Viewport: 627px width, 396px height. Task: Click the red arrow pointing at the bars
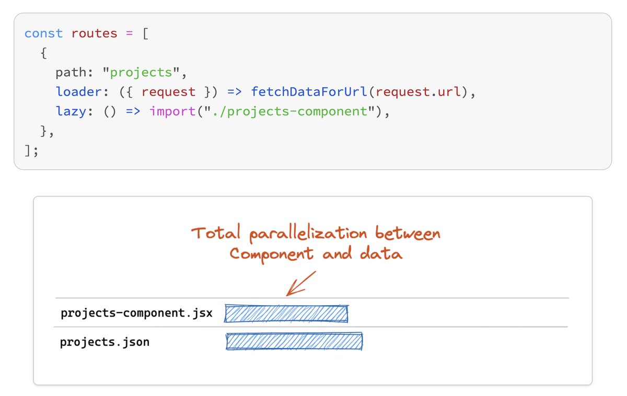[x=300, y=283]
